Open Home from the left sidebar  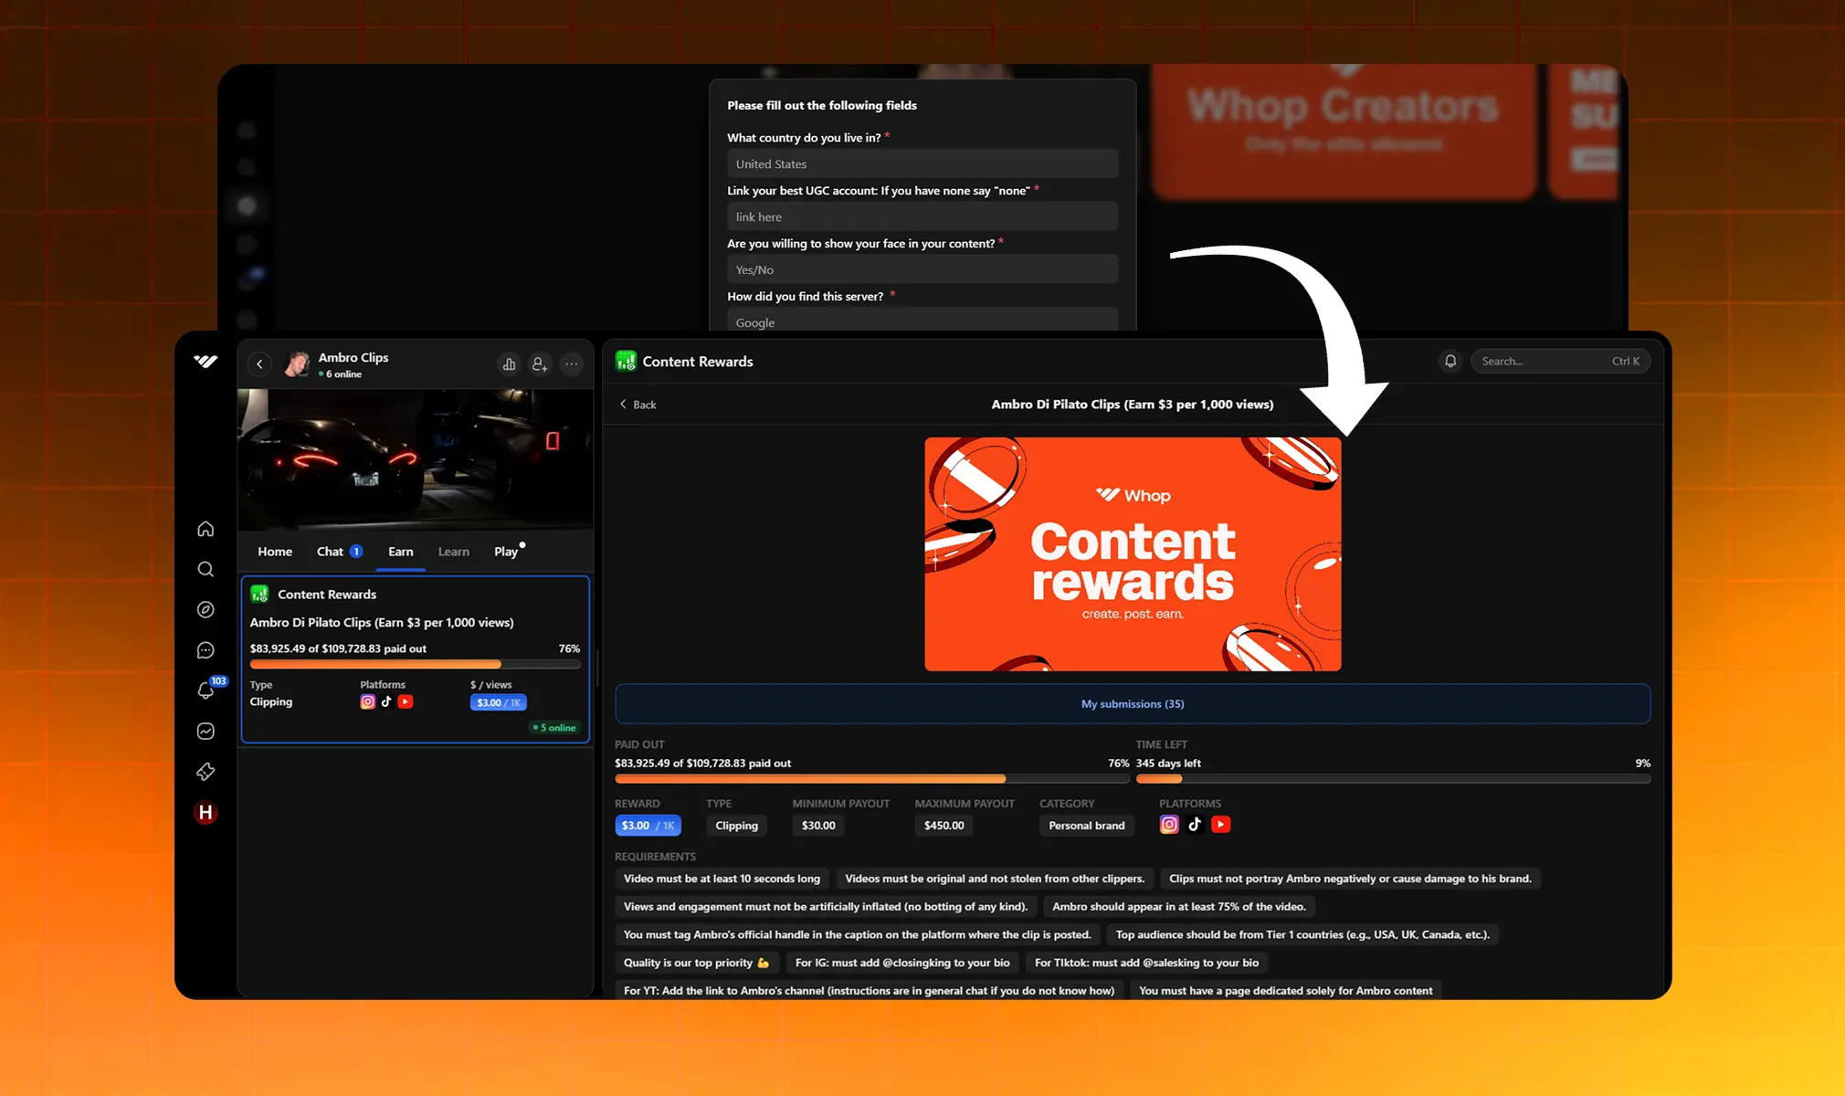click(x=206, y=529)
